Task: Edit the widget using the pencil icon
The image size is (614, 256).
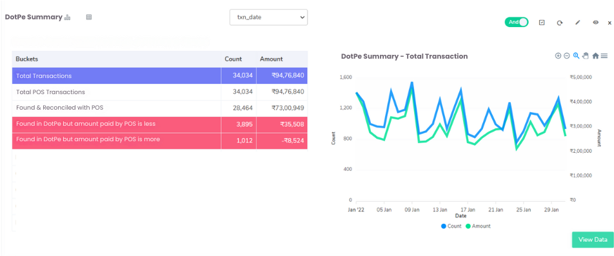Action: 578,23
